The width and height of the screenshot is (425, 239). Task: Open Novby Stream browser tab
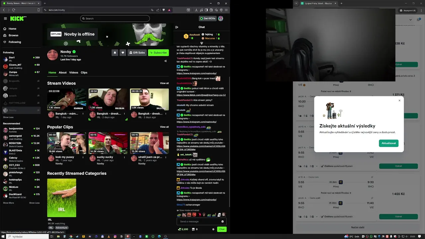[x=21, y=3]
